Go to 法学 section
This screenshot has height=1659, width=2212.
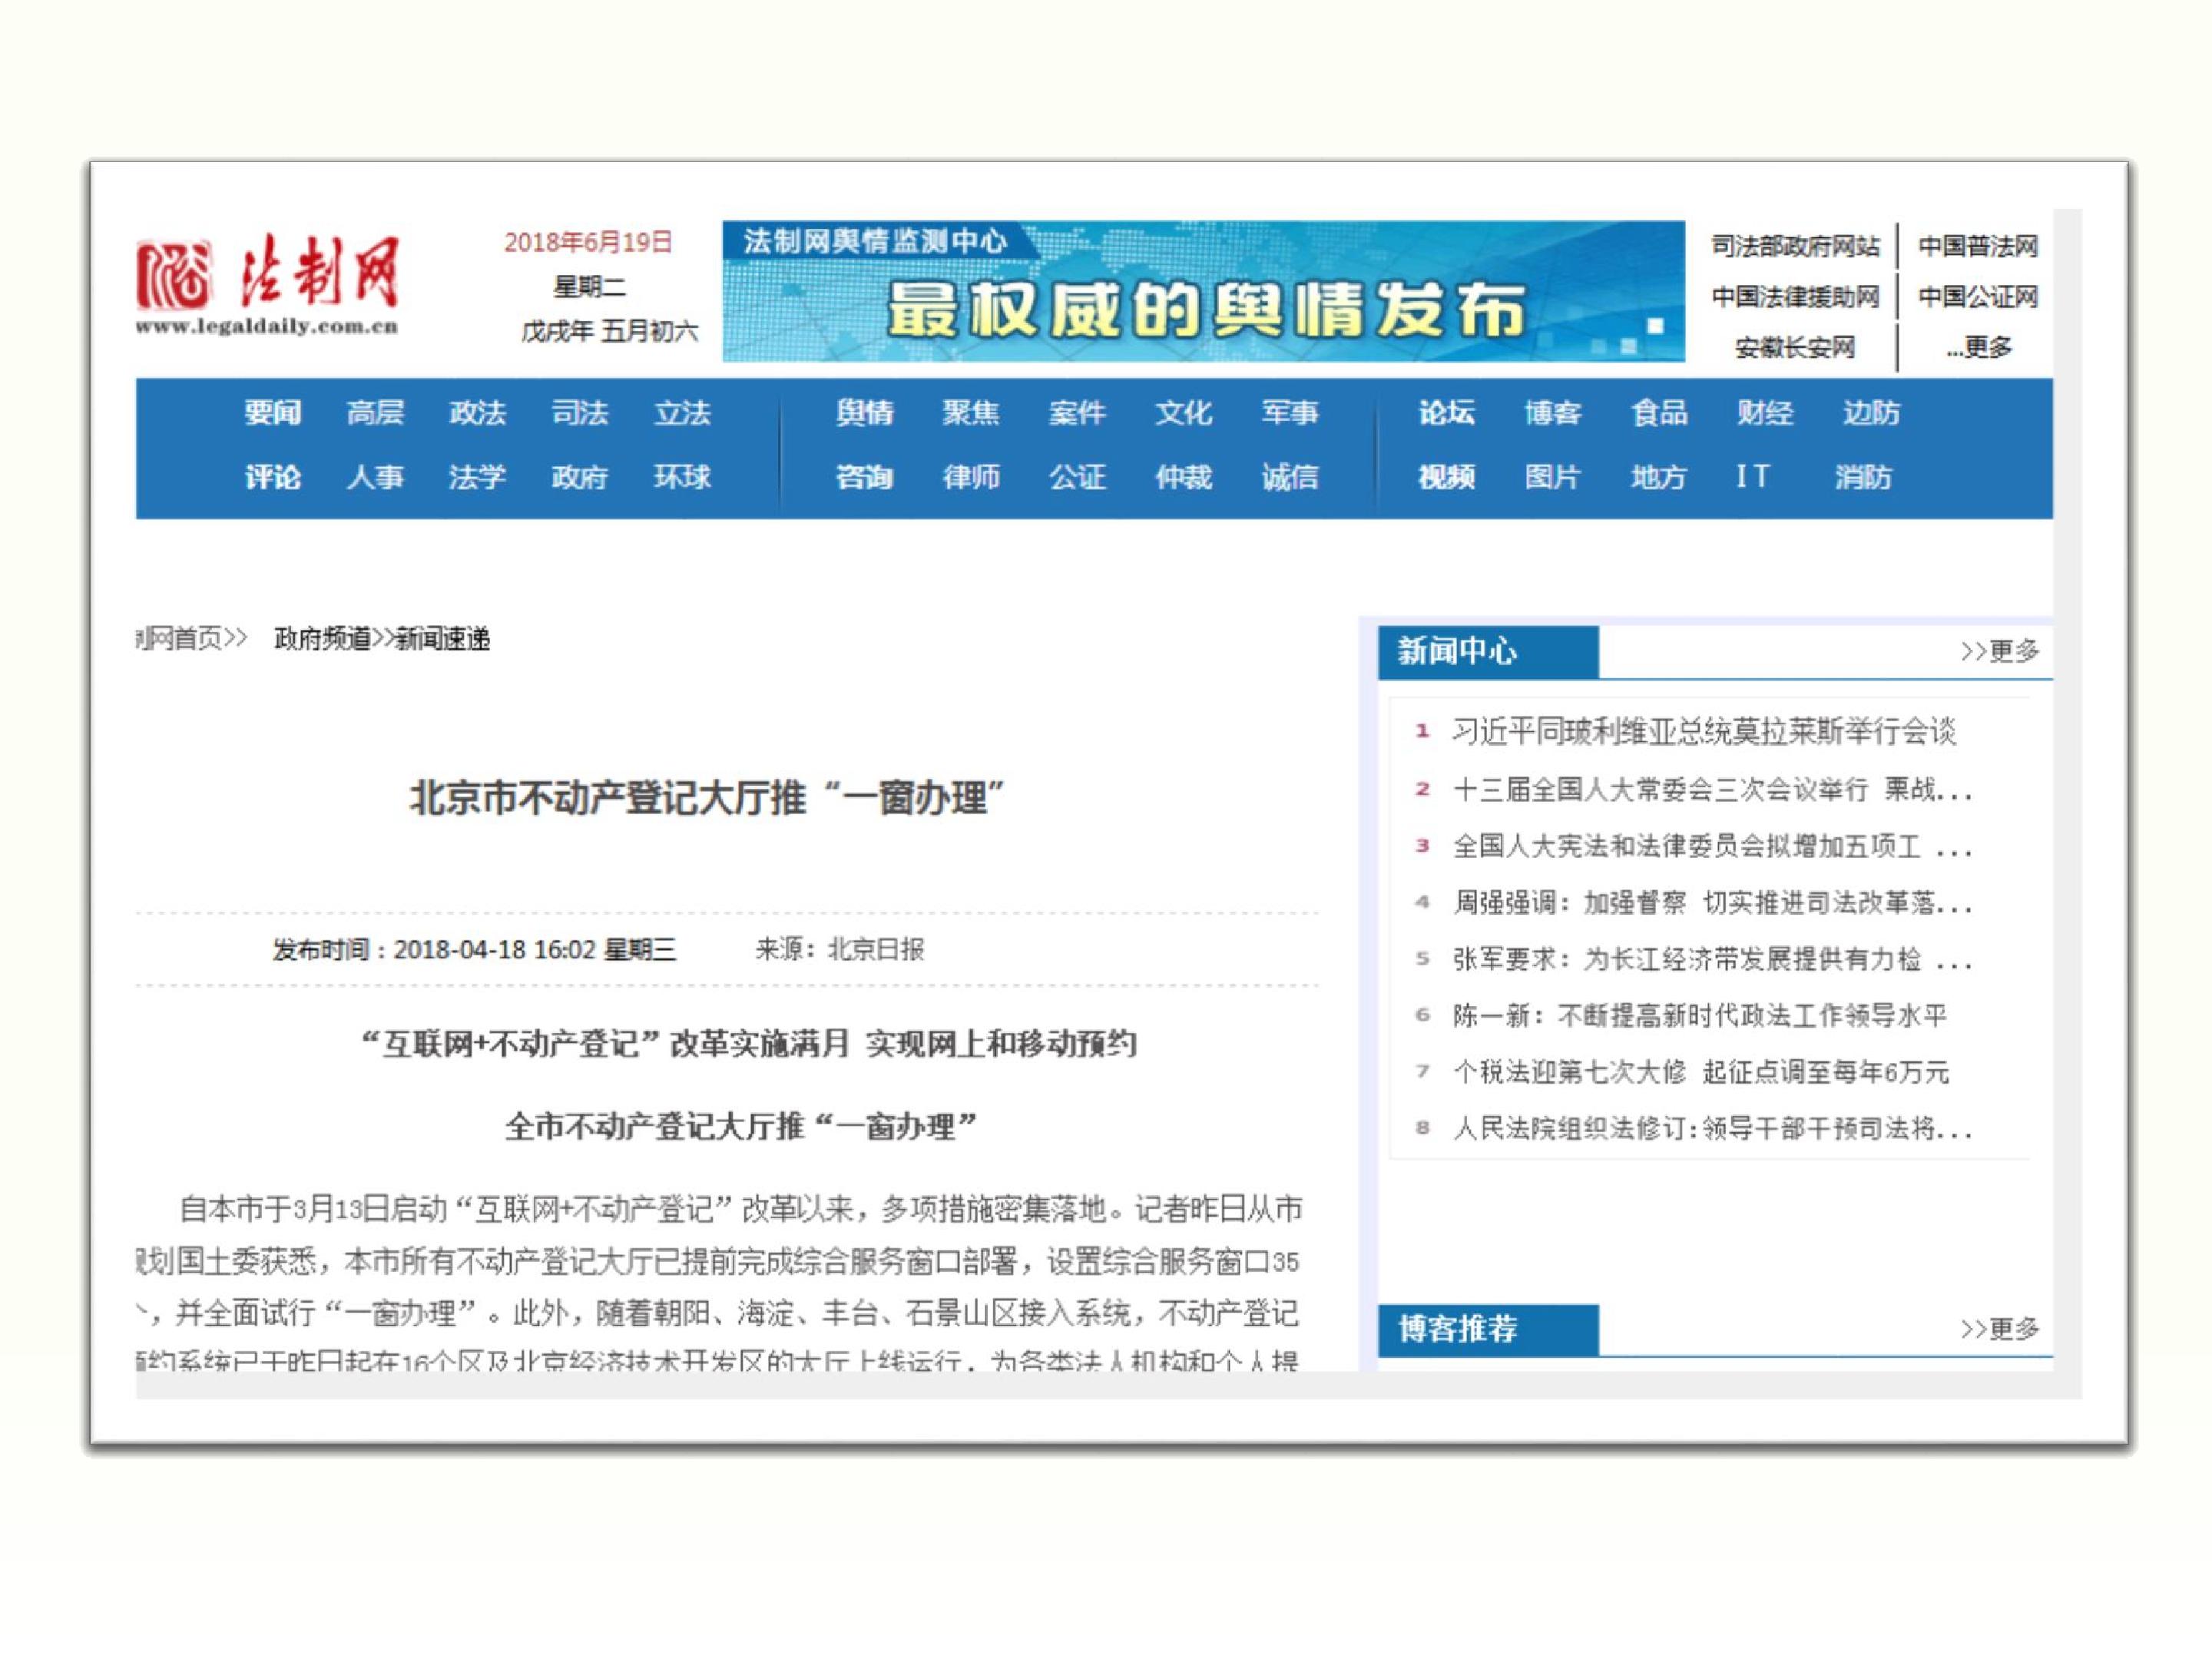coord(478,477)
